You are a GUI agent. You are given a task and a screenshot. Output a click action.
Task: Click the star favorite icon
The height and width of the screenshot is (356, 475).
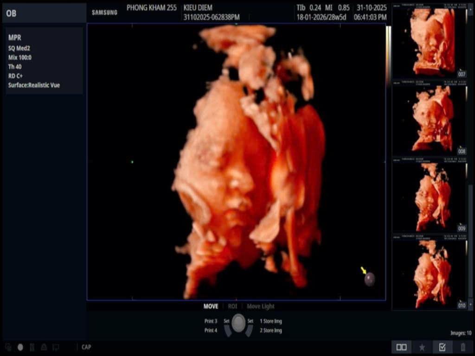click(x=422, y=347)
